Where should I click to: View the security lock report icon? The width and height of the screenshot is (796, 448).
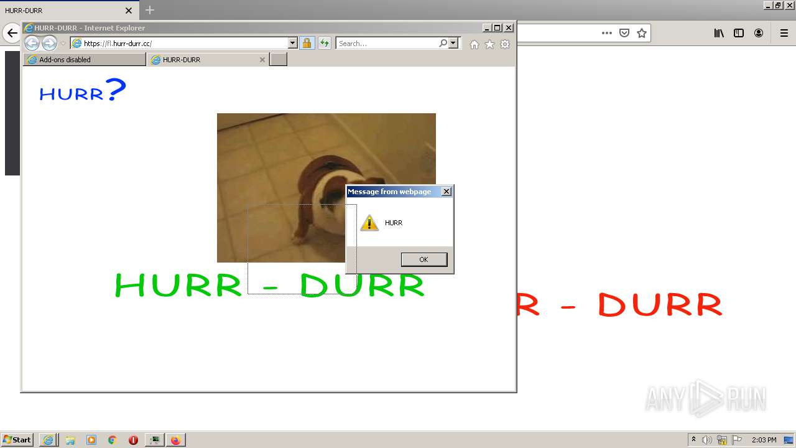click(x=307, y=44)
